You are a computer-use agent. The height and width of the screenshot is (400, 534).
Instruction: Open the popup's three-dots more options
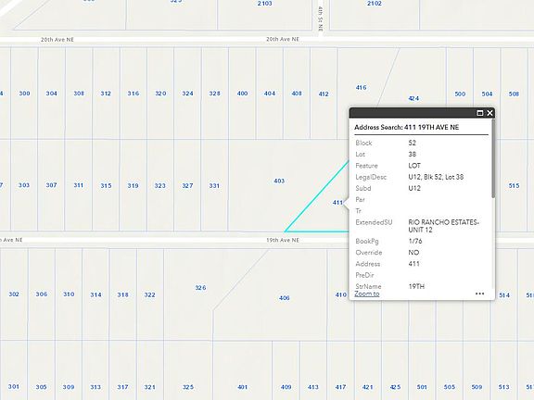479,294
